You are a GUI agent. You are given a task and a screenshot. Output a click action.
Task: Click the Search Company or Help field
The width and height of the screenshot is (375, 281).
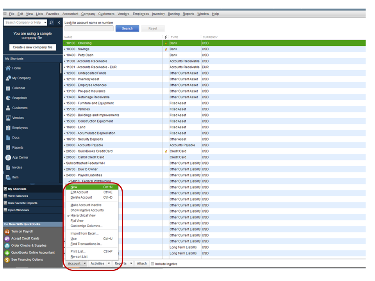(23, 23)
